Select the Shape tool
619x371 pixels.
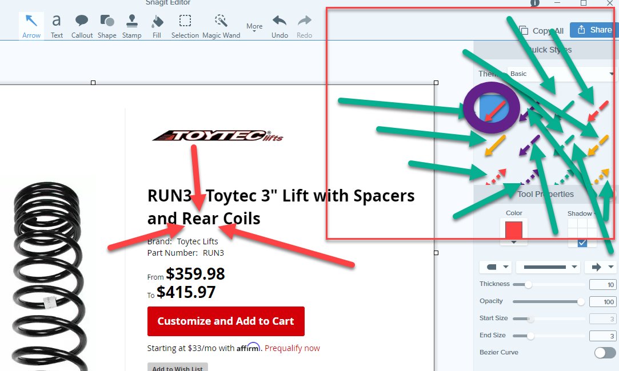click(x=107, y=26)
